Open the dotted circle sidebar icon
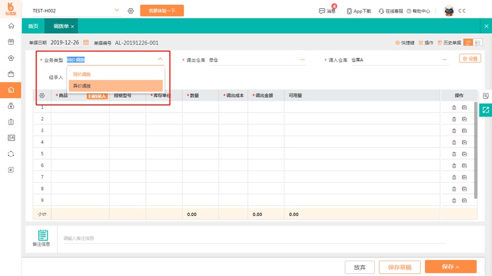 [11, 154]
